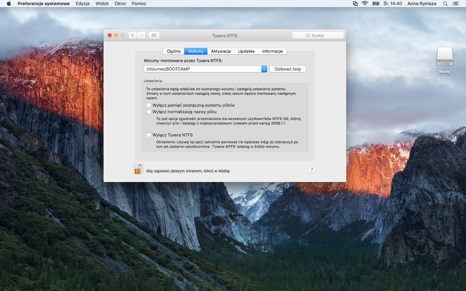
Task: Select the Nowy drive on desktop
Action: 445,60
